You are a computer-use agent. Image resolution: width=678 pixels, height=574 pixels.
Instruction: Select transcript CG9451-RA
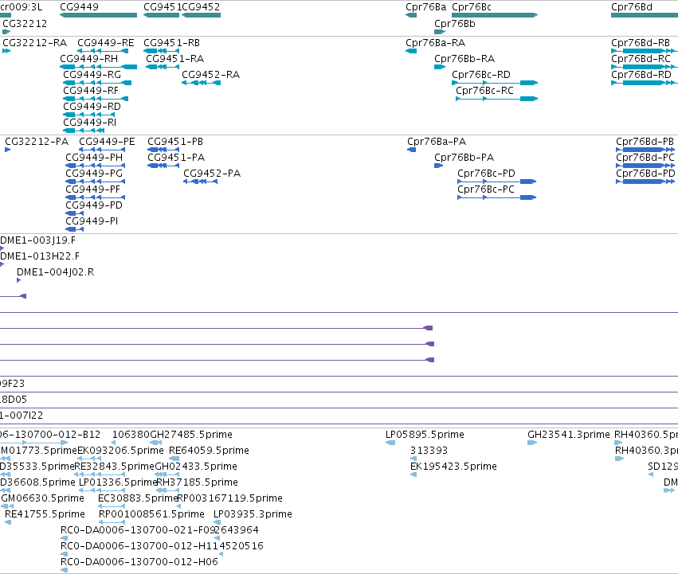175,59
